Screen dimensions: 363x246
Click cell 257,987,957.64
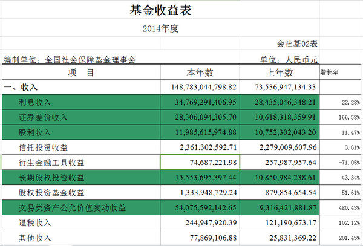click(280, 163)
